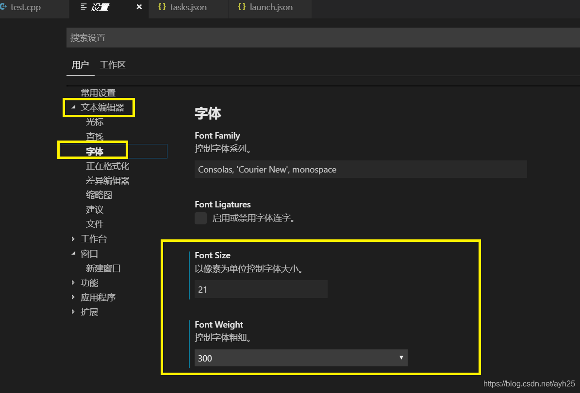The height and width of the screenshot is (393, 580).
Task: Select 光标 in the settings tree
Action: tap(95, 122)
